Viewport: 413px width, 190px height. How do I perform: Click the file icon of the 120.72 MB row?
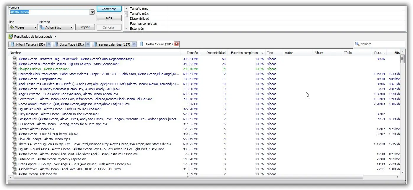click(14, 129)
